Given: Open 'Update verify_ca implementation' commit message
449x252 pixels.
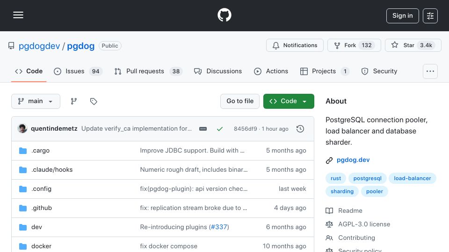Looking at the screenshot, I should coord(137,129).
